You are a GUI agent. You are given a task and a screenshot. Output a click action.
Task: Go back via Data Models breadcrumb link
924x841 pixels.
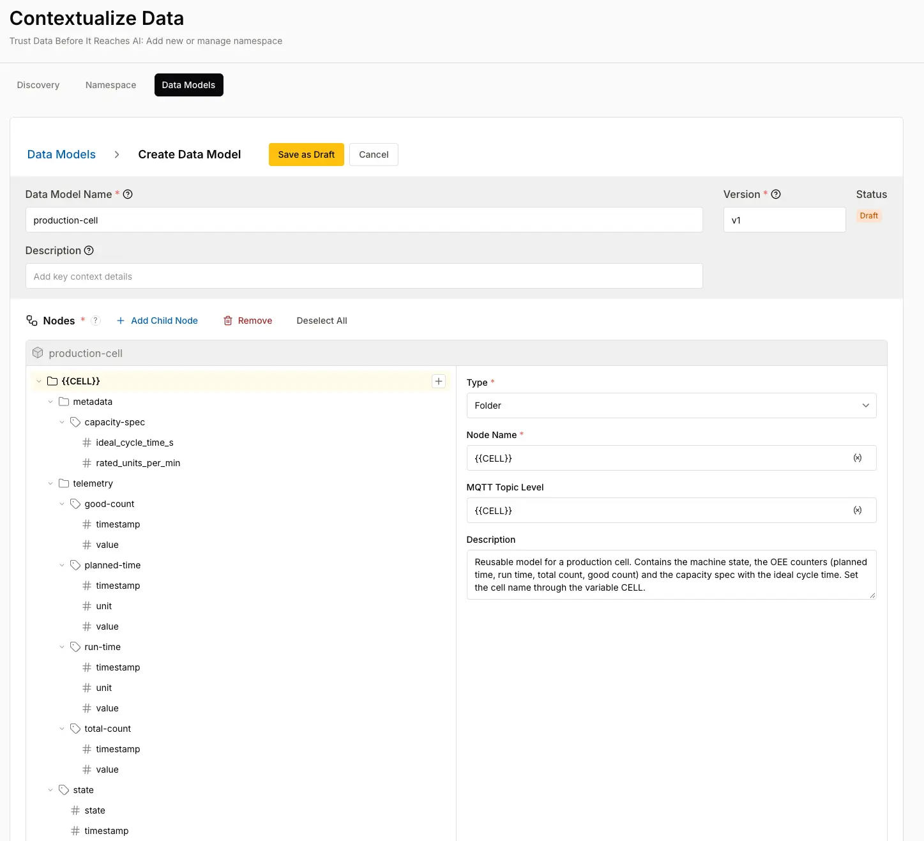(61, 155)
